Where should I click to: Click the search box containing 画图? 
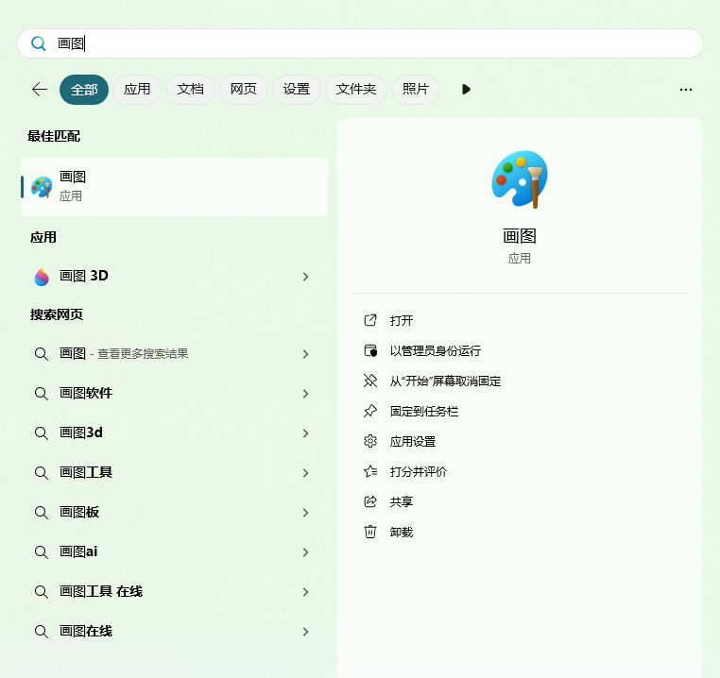point(360,43)
